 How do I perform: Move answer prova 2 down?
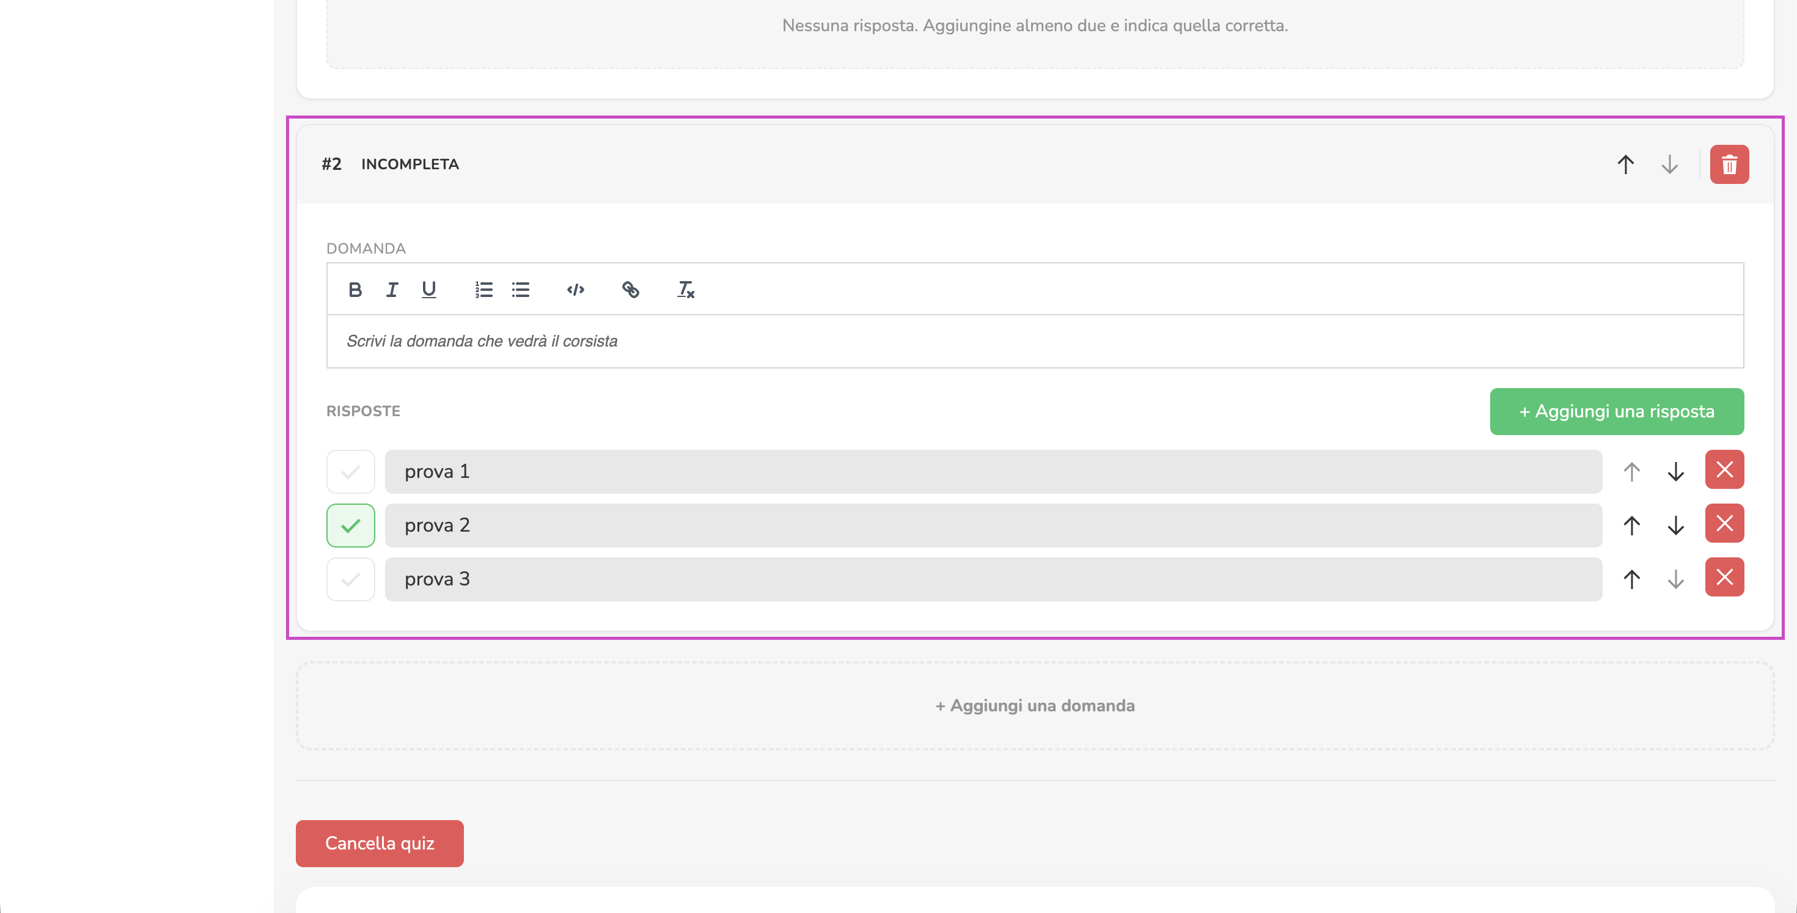tap(1675, 525)
